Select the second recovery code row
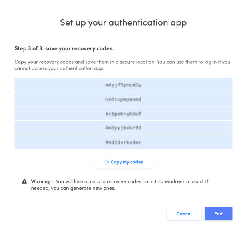Viewport: 247px width, 235px height. (x=124, y=99)
